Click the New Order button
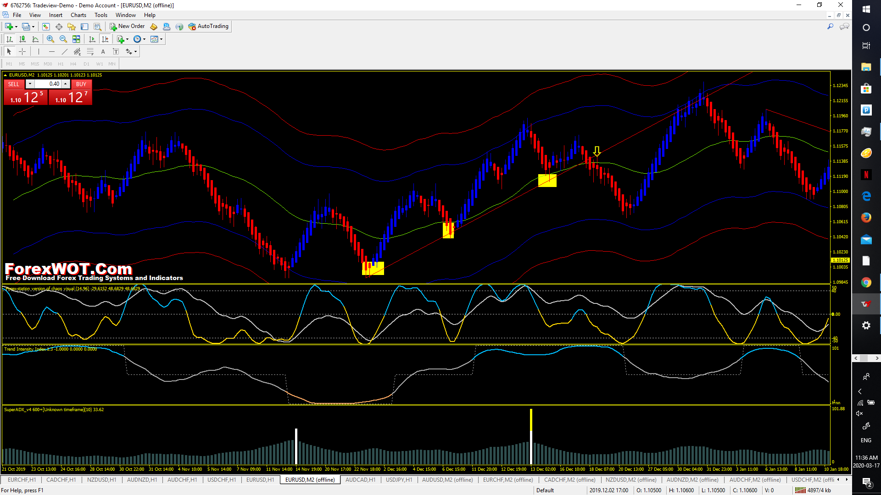 (127, 27)
